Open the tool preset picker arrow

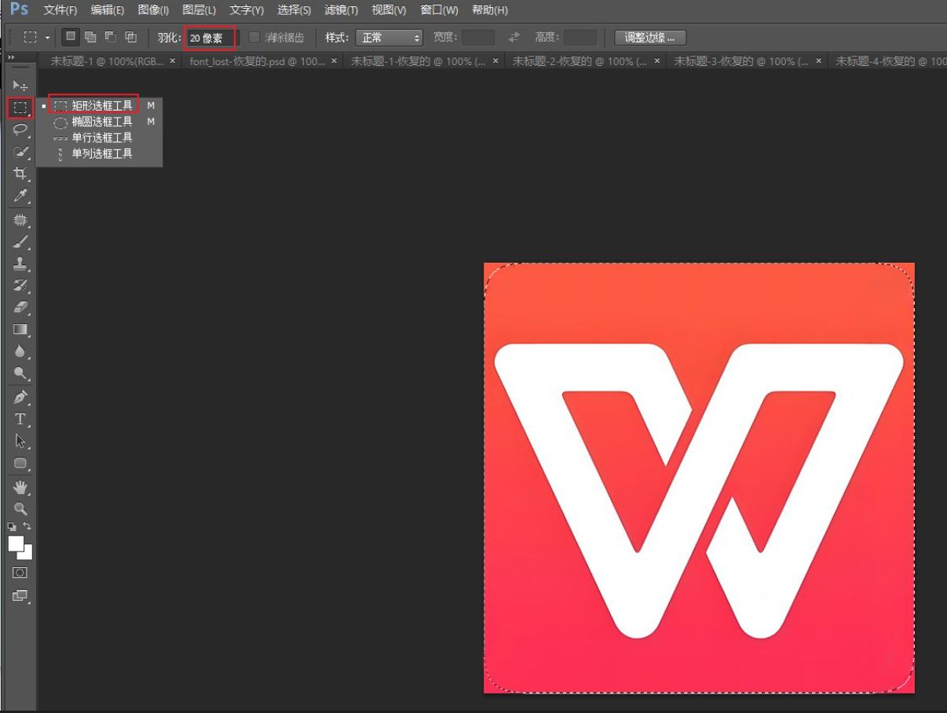pos(48,38)
